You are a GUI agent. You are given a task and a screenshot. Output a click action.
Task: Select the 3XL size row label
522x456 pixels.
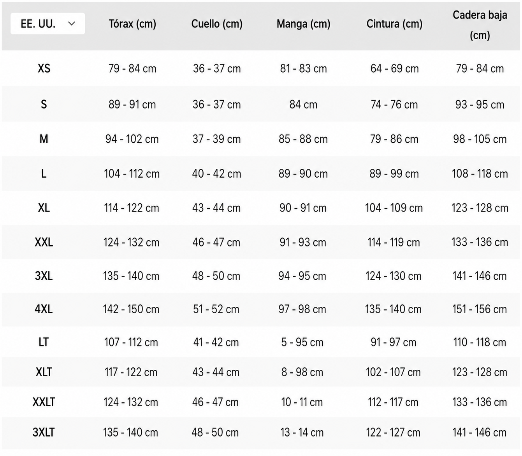click(44, 276)
